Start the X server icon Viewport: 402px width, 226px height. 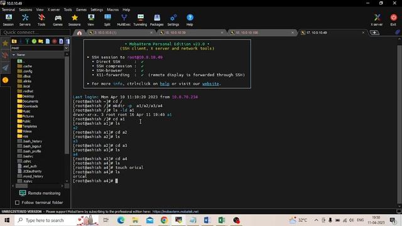click(377, 20)
